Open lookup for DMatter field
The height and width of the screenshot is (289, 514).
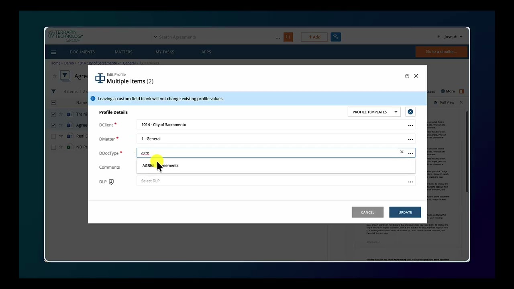(x=410, y=139)
